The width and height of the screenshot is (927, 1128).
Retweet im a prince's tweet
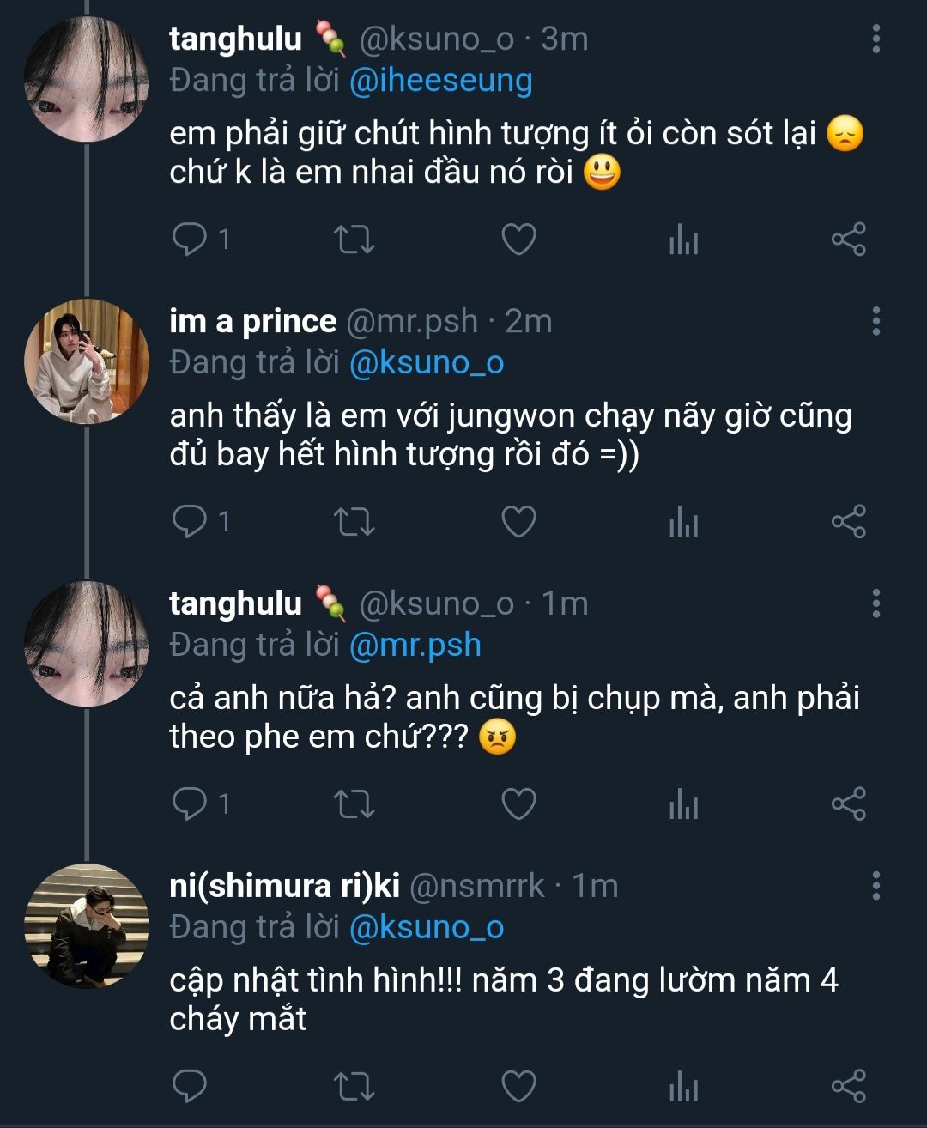pos(354,521)
